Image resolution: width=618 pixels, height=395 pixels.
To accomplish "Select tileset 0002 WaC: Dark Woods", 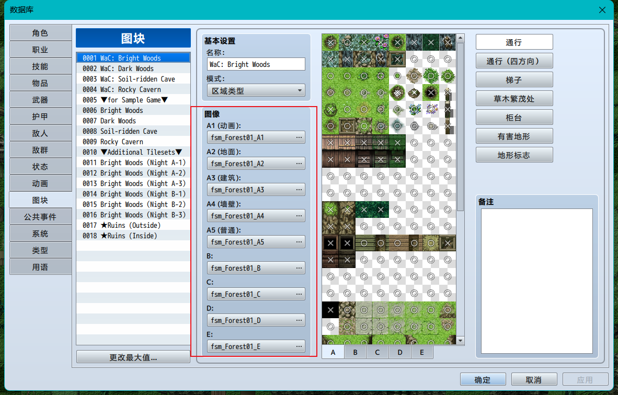I will [133, 68].
